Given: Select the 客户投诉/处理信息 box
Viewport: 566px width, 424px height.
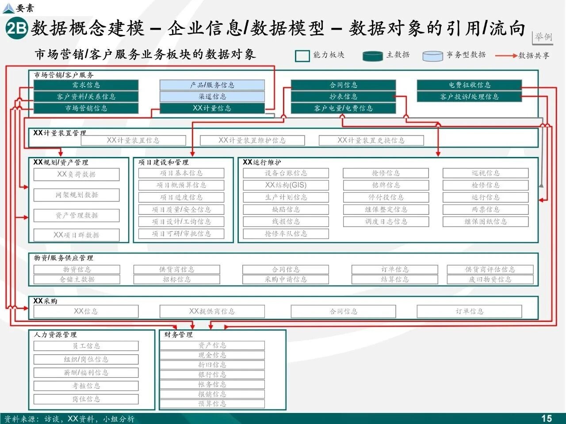Looking at the screenshot, I should click(x=469, y=96).
